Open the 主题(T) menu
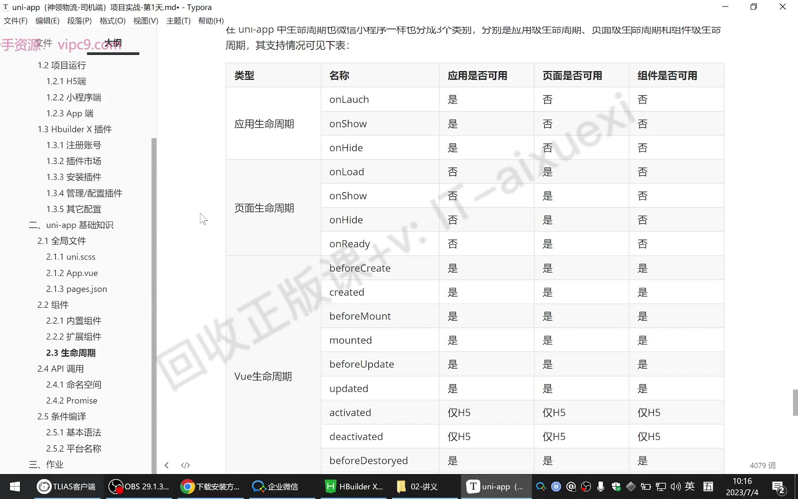 [178, 21]
